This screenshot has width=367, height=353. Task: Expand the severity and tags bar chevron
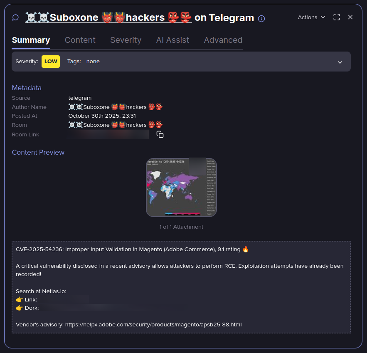tap(340, 62)
